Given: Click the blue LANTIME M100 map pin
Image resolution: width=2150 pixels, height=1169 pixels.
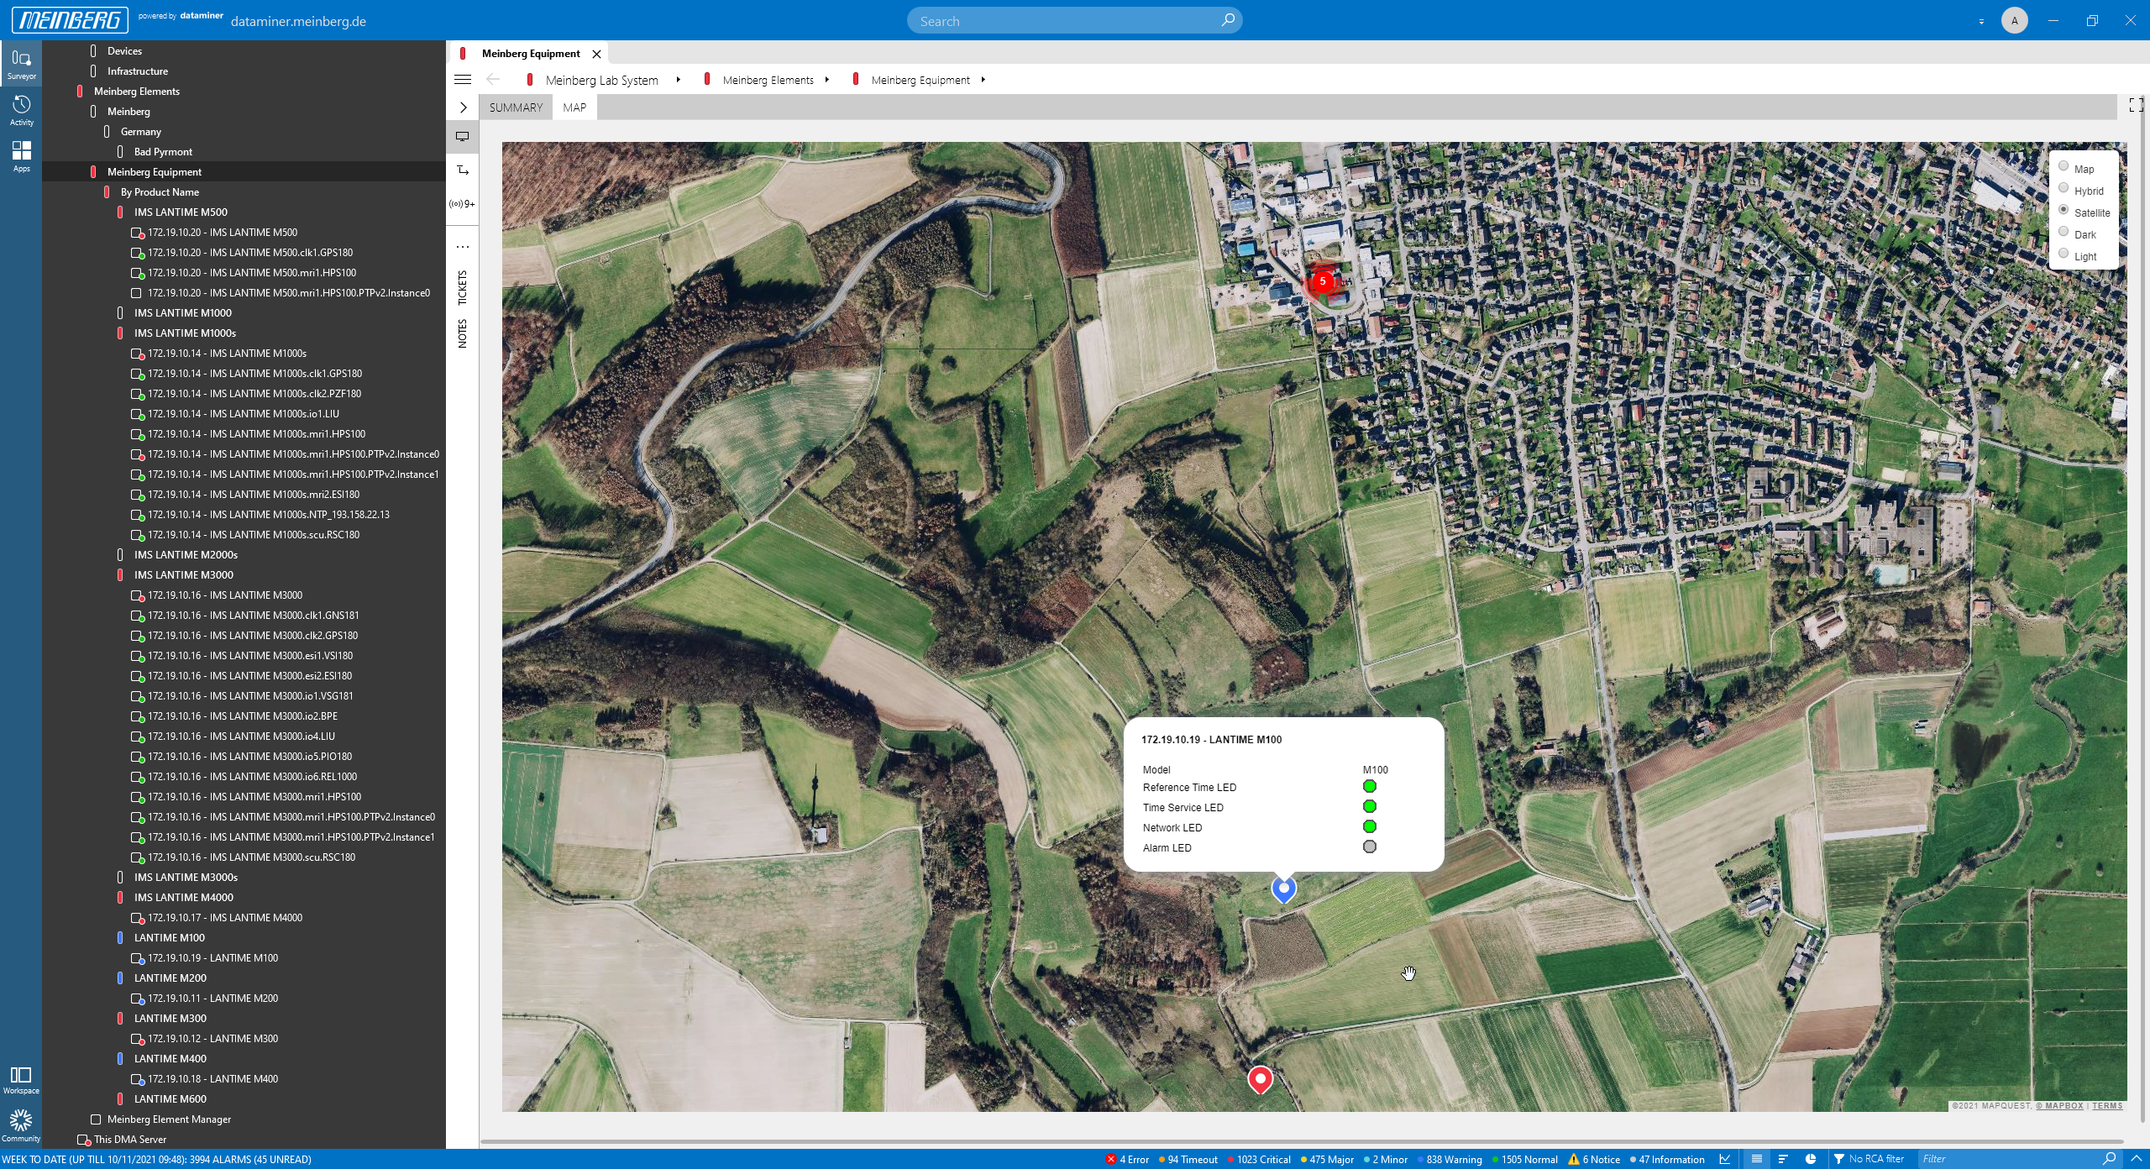Looking at the screenshot, I should (x=1283, y=889).
